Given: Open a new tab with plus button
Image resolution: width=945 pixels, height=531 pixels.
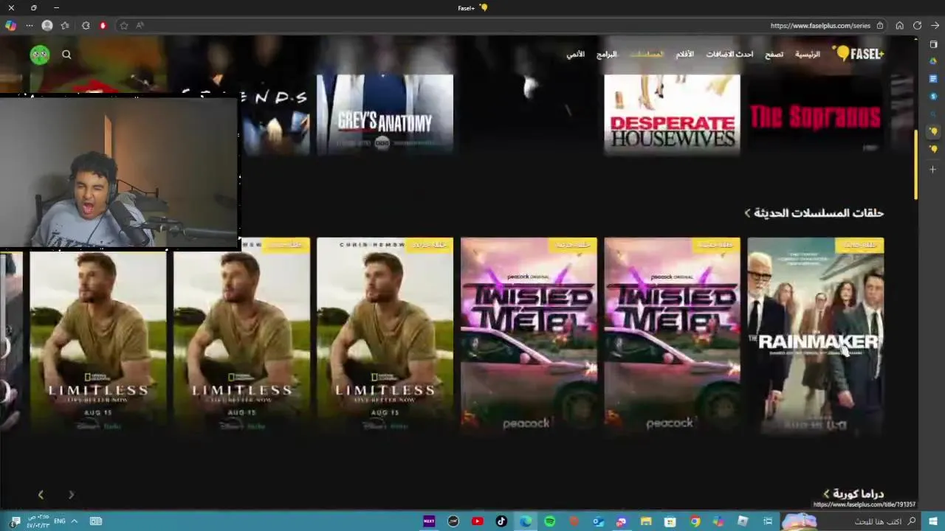Looking at the screenshot, I should (933, 170).
